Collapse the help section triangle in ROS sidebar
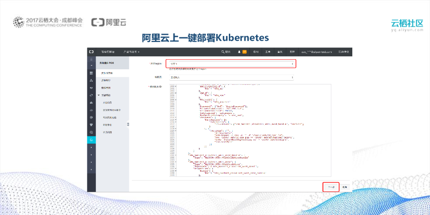This screenshot has height=215, width=430. [98, 95]
